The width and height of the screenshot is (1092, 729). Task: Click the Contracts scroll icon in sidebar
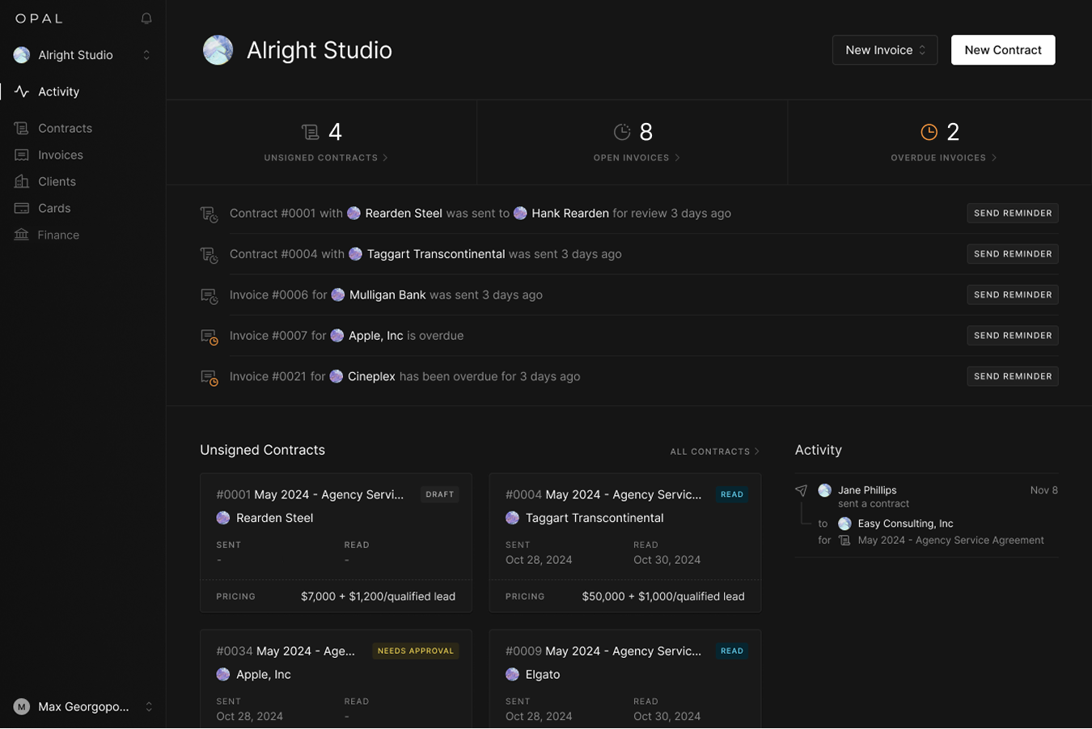(22, 128)
